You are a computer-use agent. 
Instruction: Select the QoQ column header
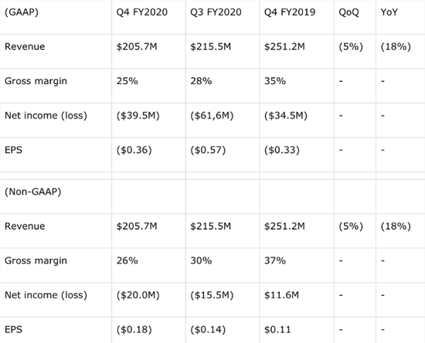[x=348, y=12]
